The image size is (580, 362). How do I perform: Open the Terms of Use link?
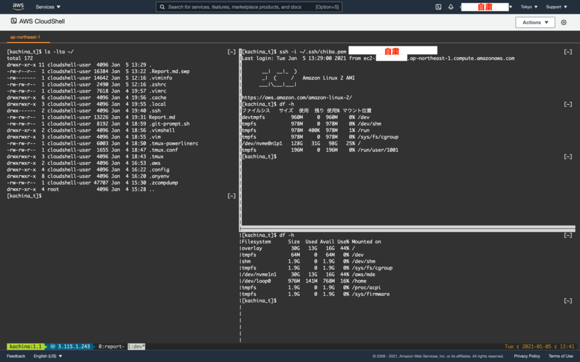tap(560, 356)
